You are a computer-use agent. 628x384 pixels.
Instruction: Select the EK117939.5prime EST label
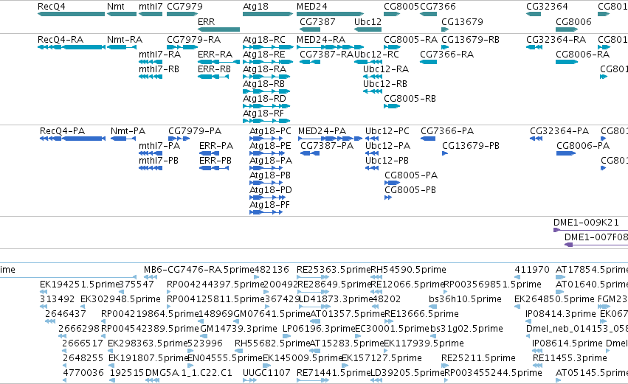tap(424, 344)
